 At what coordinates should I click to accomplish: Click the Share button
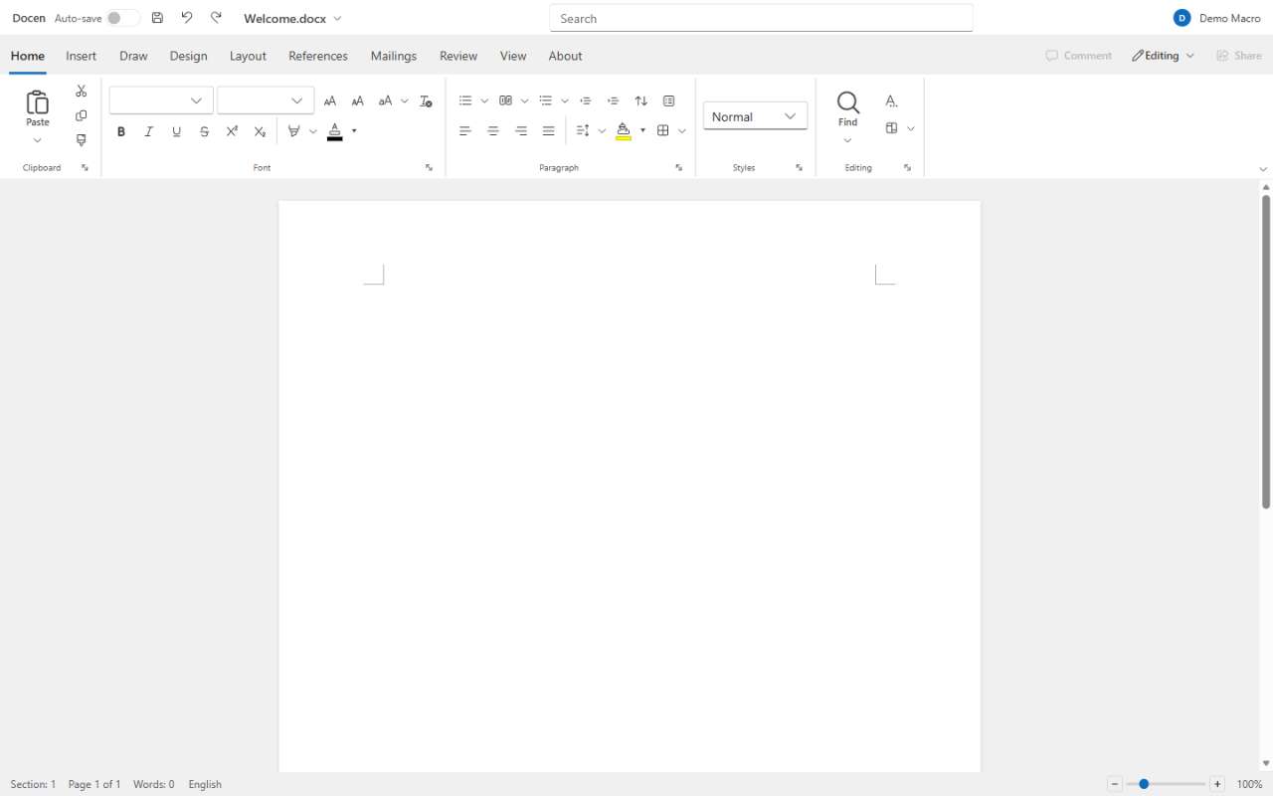(x=1238, y=56)
